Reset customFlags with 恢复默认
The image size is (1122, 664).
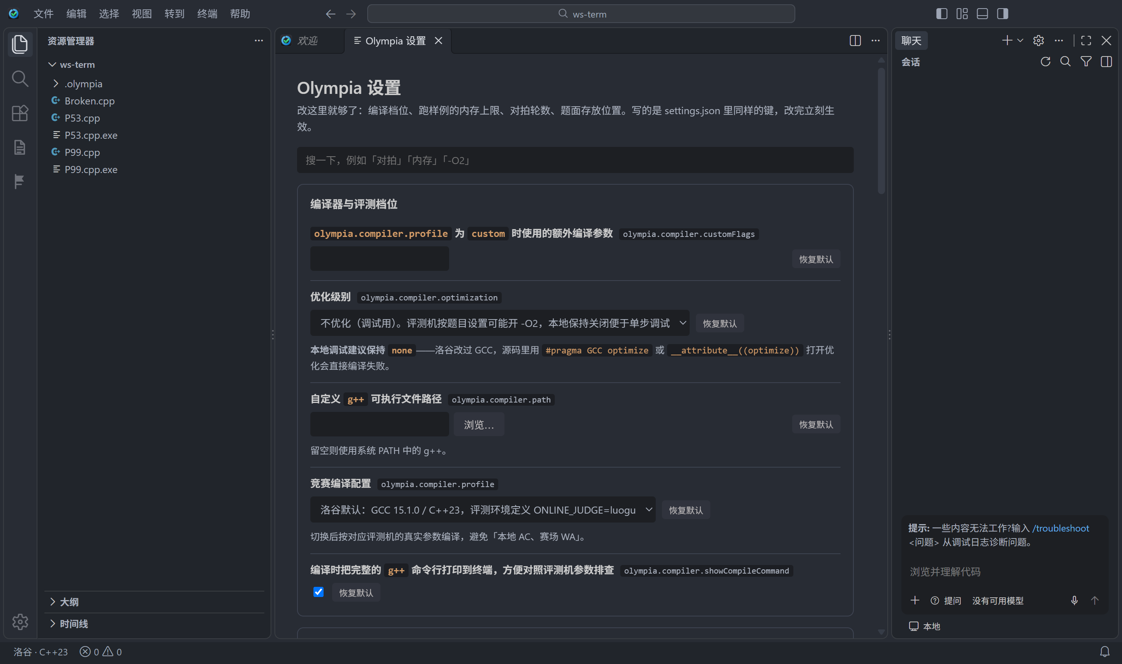tap(816, 259)
